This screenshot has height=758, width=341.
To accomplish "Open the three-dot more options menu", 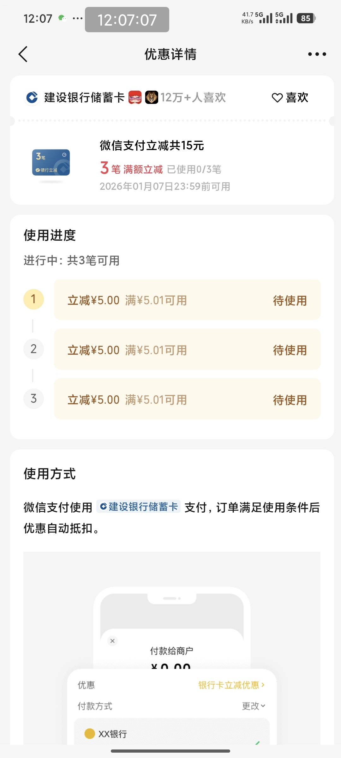I will [317, 54].
